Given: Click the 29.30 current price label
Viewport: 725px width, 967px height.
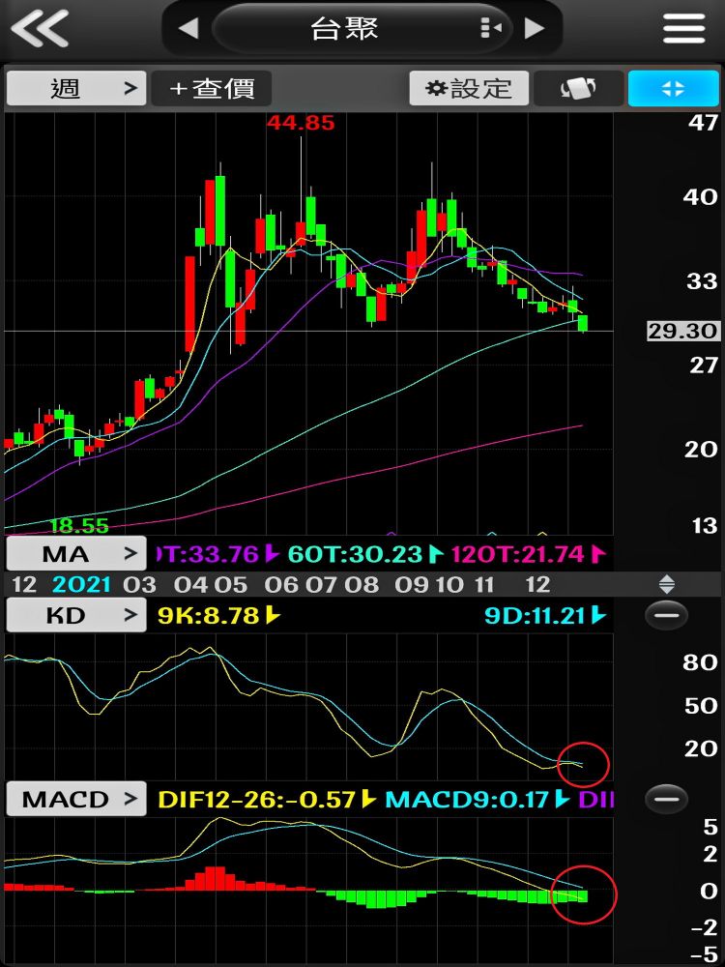Looking at the screenshot, I should 683,332.
